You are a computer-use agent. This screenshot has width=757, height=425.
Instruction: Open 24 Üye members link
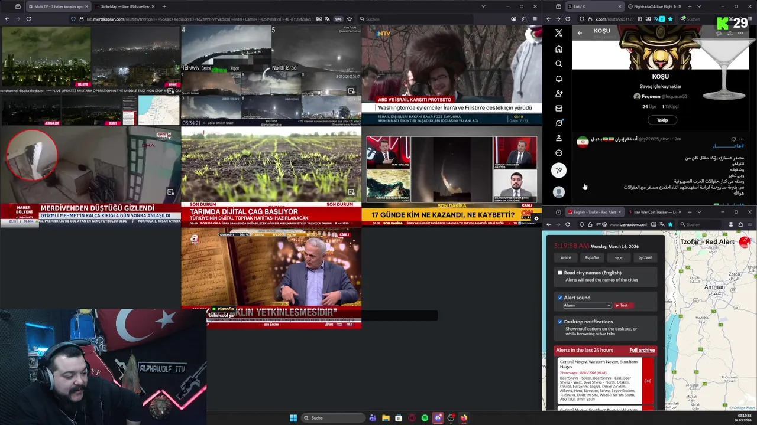pos(649,107)
